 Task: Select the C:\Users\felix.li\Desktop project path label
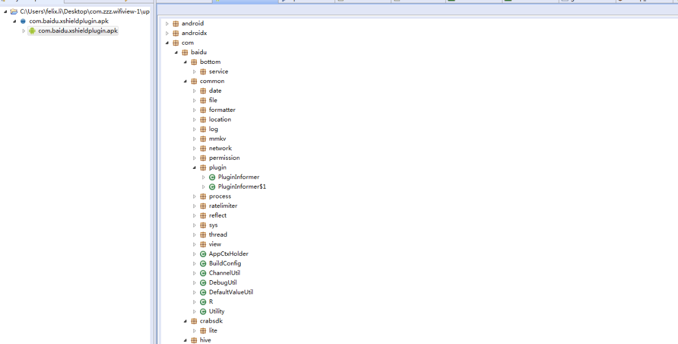point(85,12)
